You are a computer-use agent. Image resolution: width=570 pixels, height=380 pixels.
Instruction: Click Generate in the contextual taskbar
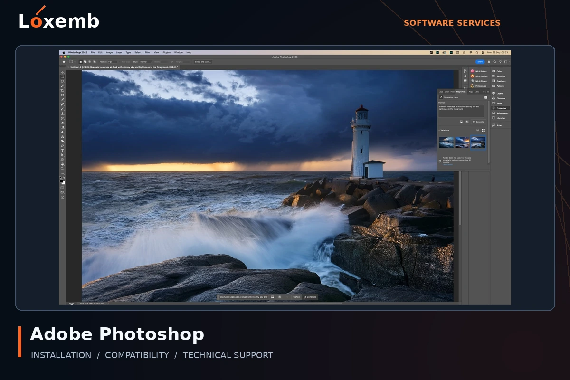[310, 297]
